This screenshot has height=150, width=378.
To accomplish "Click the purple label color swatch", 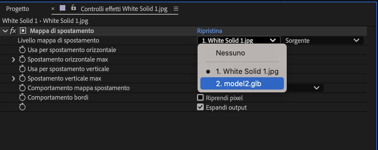I will pos(62,8).
